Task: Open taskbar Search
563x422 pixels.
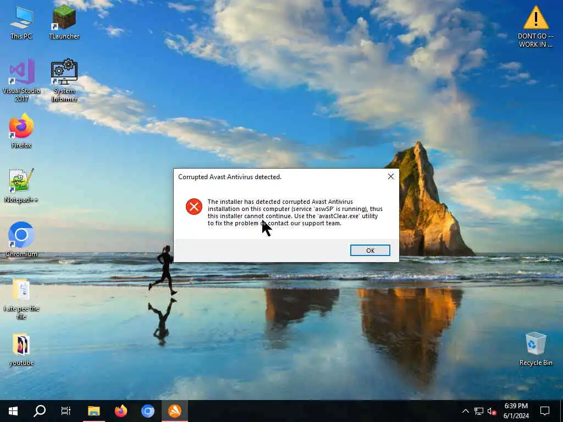Action: point(40,411)
